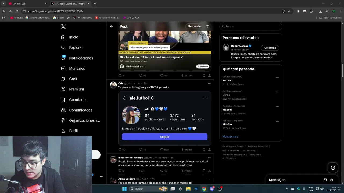Screen dimensions: 344x193
Task: Open Condiciones de Servicio link
Action: [233, 146]
